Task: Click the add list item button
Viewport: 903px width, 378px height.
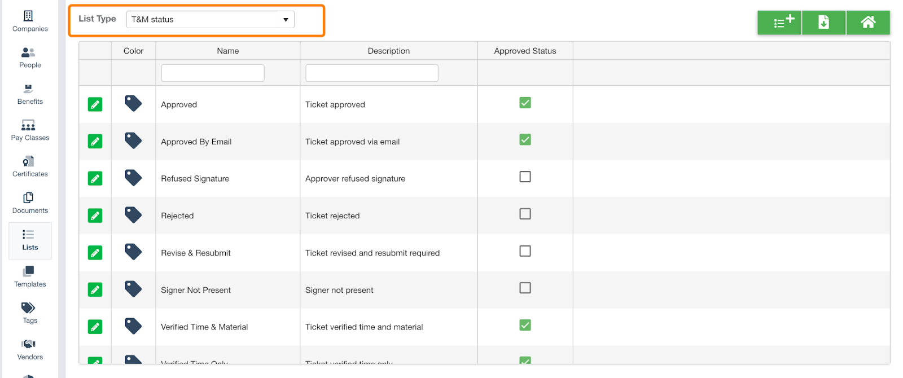Action: click(779, 23)
